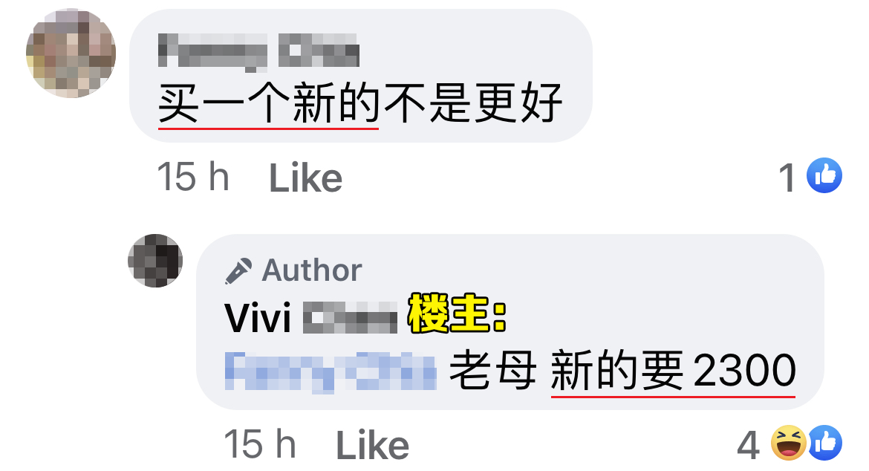The width and height of the screenshot is (869, 471).
Task: Open the blurred commenter name above first comment
Action: (x=258, y=52)
